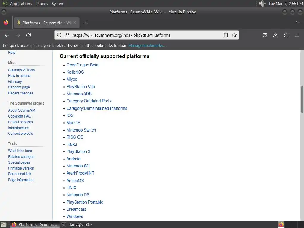Toggle reader view icon
This screenshot has height=228, width=304.
(x=226, y=35)
